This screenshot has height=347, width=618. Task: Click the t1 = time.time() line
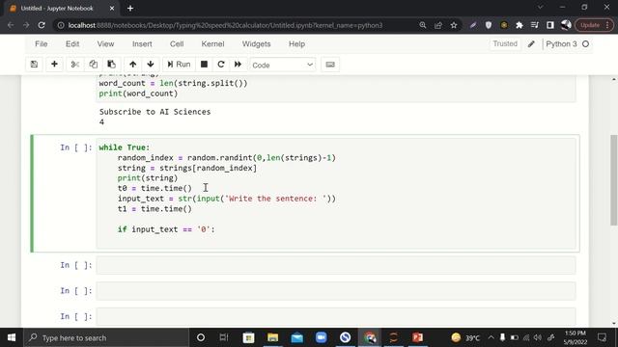coord(154,209)
